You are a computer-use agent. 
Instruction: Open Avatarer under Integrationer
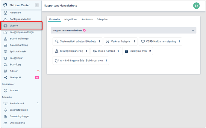(15, 91)
